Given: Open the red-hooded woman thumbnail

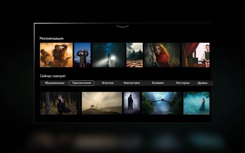Looking at the screenshot, I should pos(162,55).
